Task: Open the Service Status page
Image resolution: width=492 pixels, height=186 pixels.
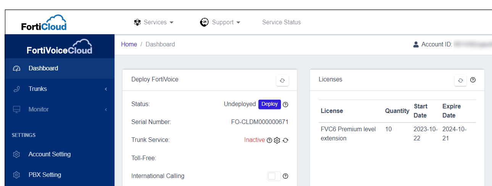Action: [281, 22]
